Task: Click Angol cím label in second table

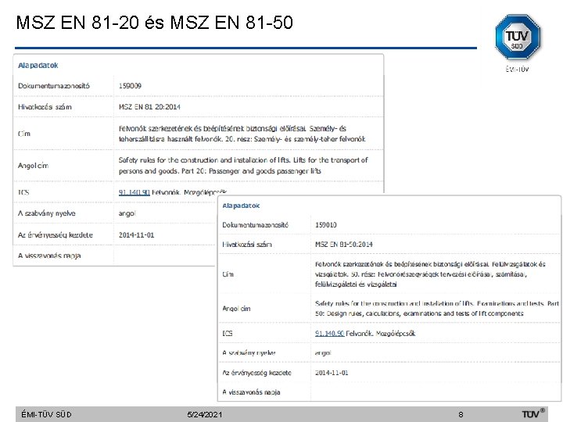Action: pyautogui.click(x=236, y=309)
